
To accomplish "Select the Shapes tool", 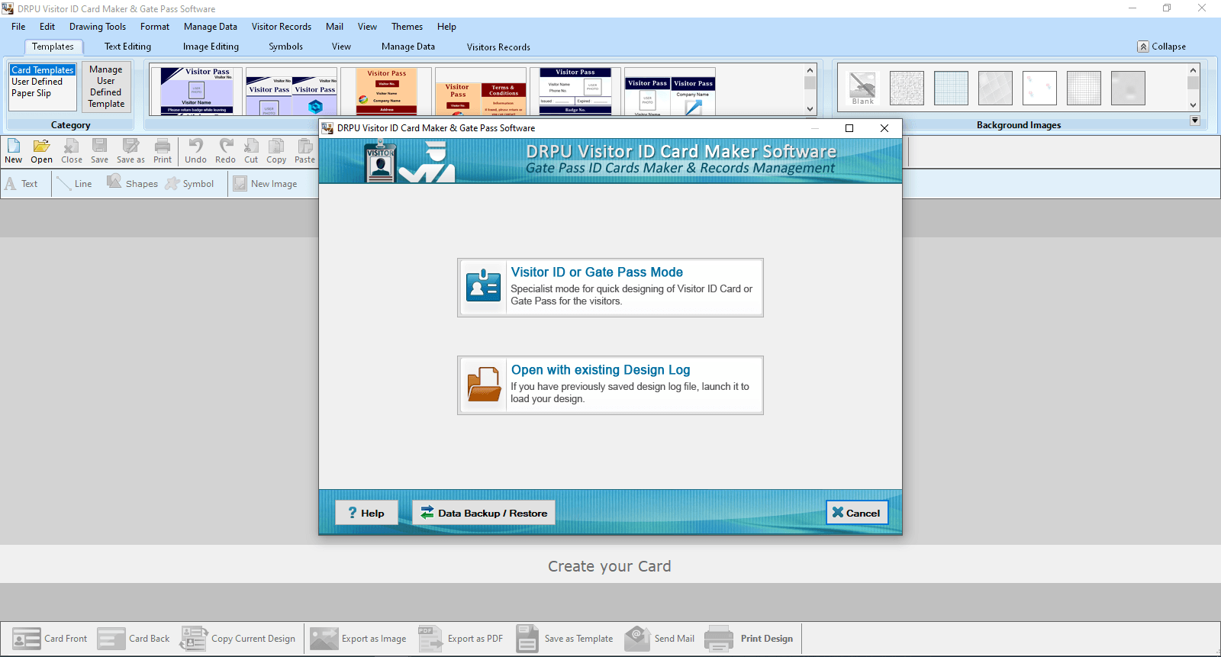I will click(x=132, y=184).
